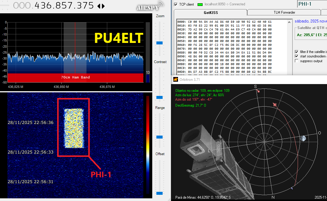327x201 pixels.
Task: Enable the suppress output checkbox
Action: tap(296, 61)
